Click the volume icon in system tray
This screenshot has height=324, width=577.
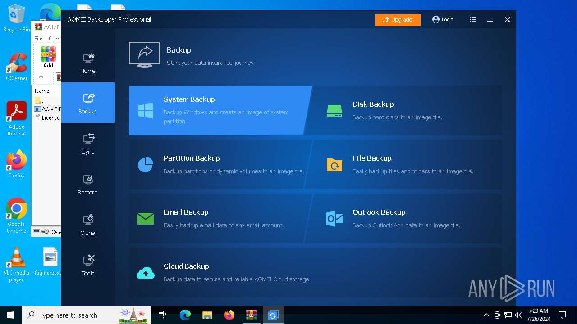point(519,315)
